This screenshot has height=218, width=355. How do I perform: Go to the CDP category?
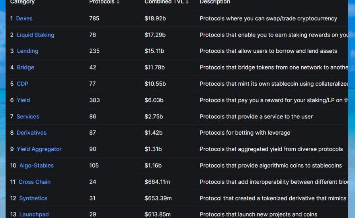pyautogui.click(x=22, y=84)
